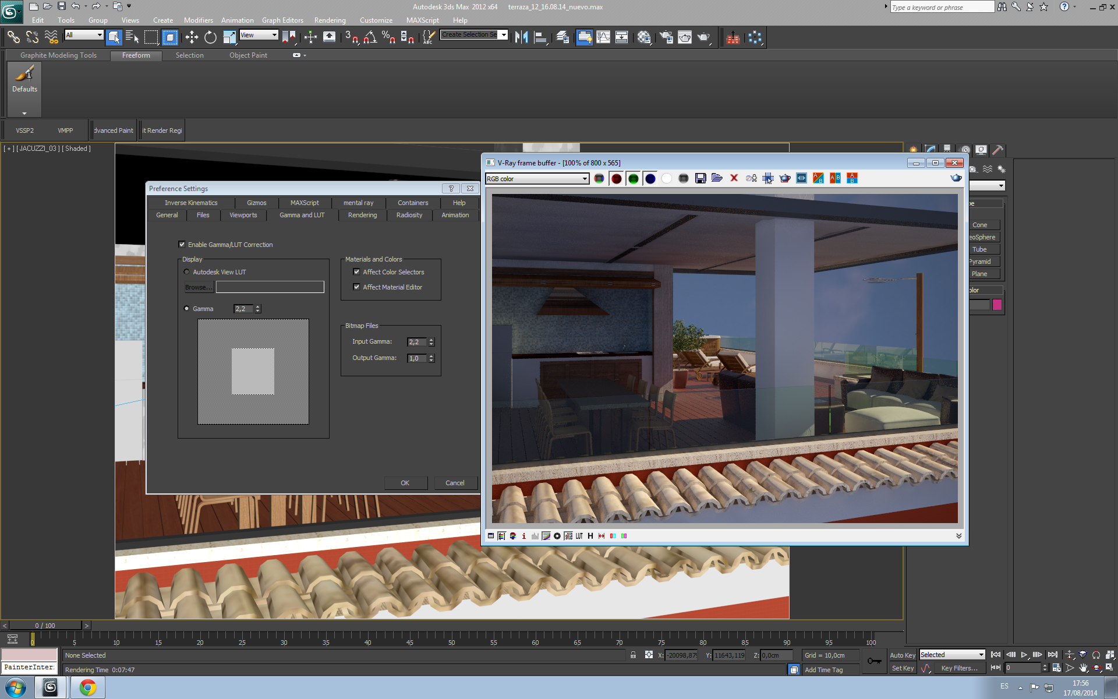1118x699 pixels.
Task: Click the magenta object color swatch
Action: tap(997, 305)
